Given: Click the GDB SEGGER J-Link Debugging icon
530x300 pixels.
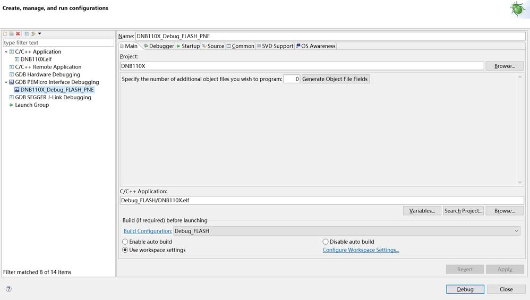Looking at the screenshot, I should pos(12,98).
